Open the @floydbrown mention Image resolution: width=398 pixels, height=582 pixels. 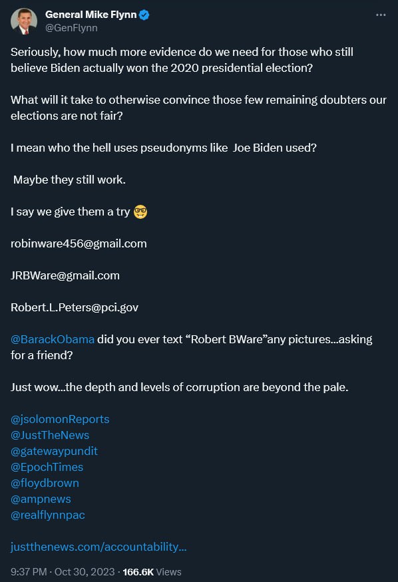(45, 483)
